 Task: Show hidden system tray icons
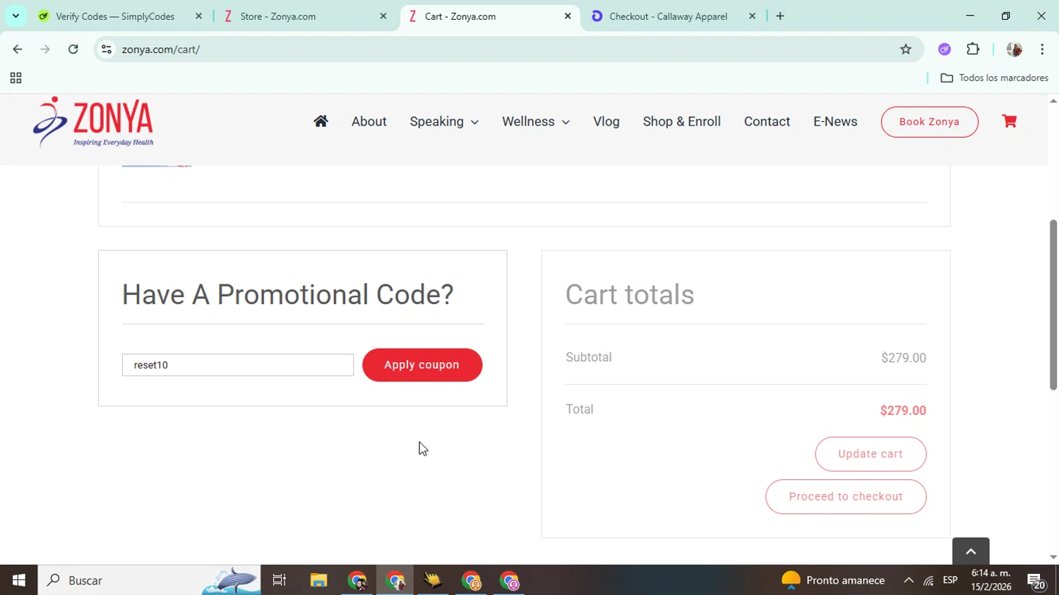909,580
